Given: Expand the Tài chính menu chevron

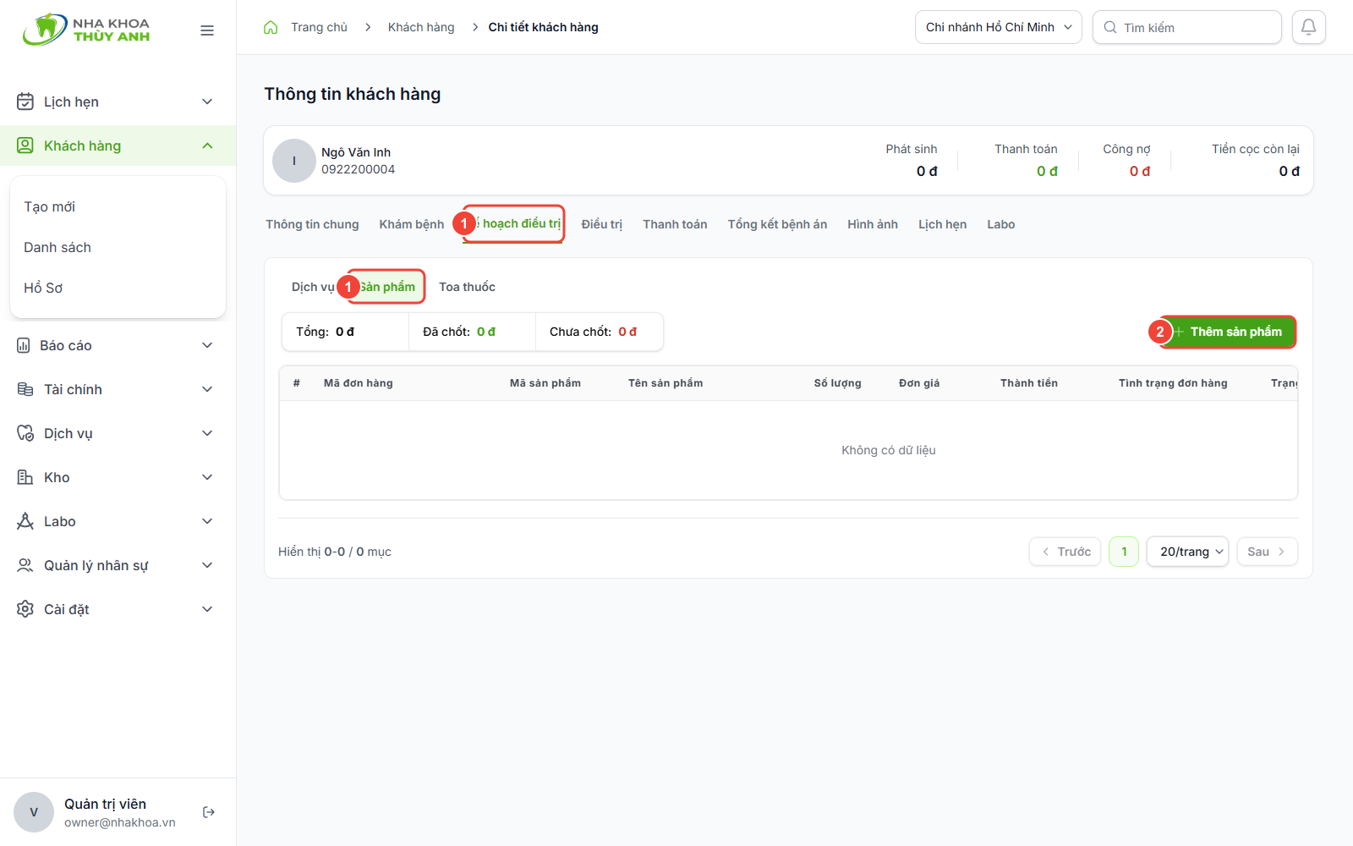Looking at the screenshot, I should tap(207, 389).
